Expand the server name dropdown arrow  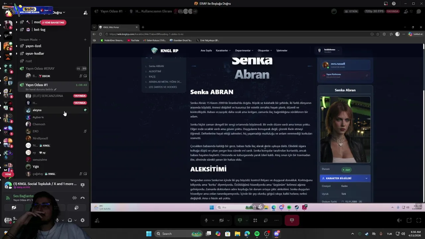point(64,13)
